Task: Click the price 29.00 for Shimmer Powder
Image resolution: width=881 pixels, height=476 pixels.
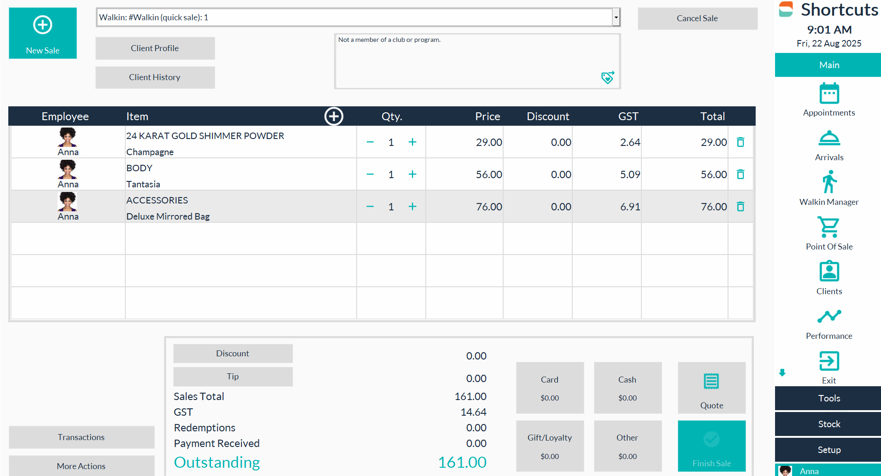Action: pos(489,142)
